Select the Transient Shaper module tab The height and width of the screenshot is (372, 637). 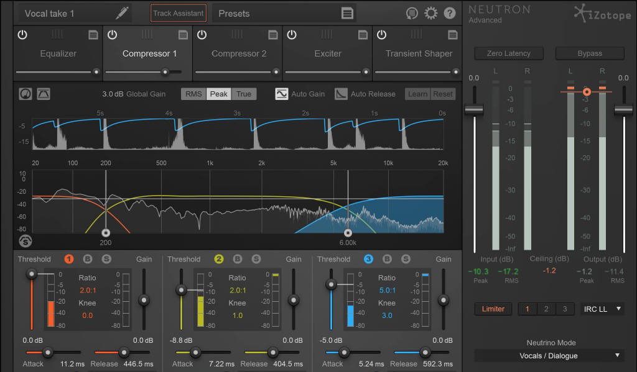point(419,53)
